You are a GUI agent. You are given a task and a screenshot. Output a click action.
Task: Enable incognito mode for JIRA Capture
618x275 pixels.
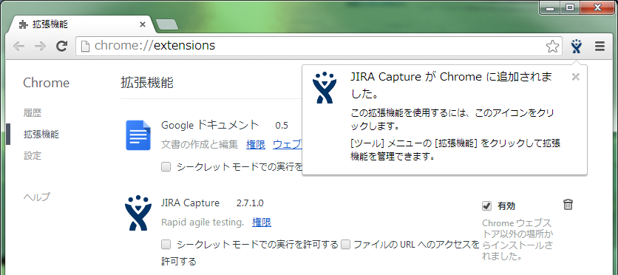pos(166,245)
